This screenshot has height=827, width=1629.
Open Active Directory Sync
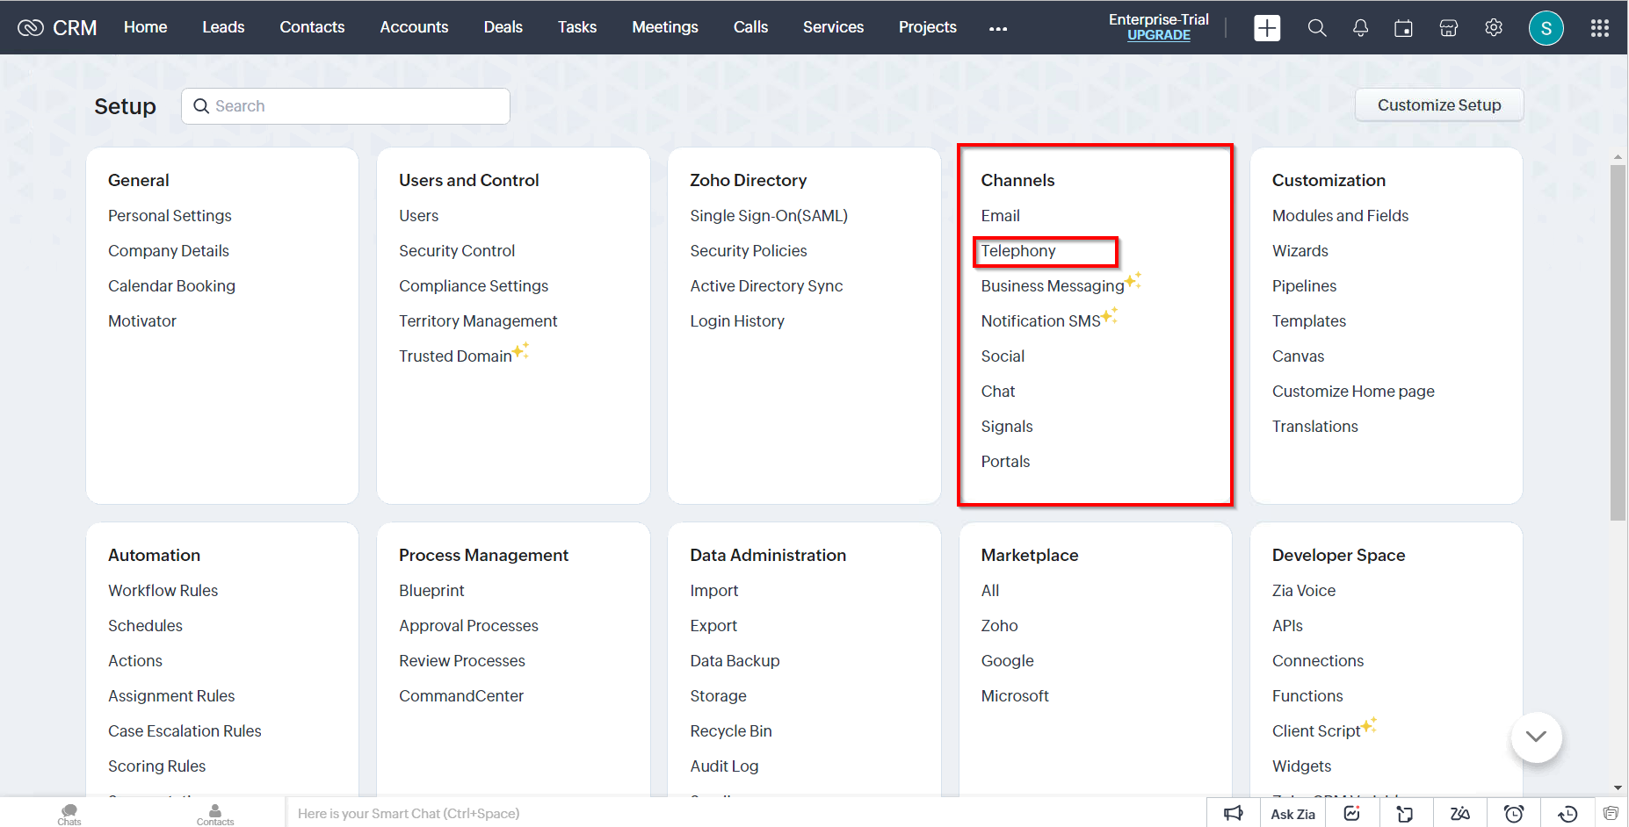click(766, 286)
